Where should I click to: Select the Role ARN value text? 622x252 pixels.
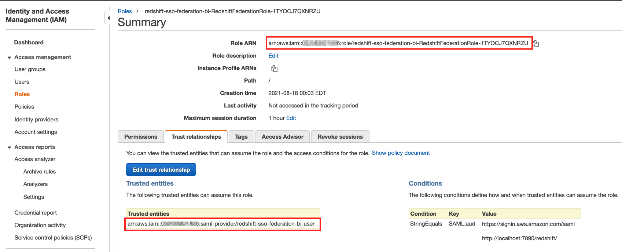[x=398, y=43]
